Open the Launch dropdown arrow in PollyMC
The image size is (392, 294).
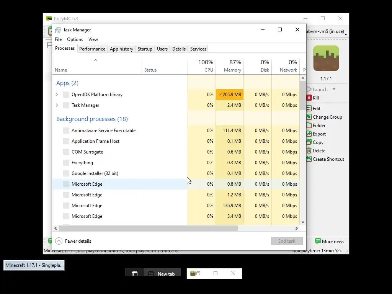click(334, 89)
